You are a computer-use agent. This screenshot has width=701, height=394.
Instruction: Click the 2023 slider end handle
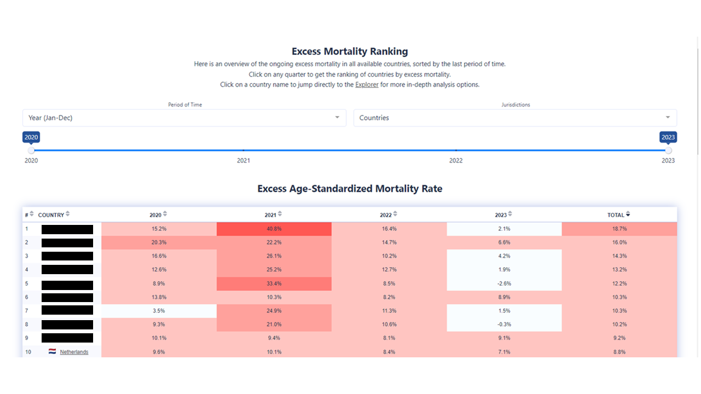[668, 150]
